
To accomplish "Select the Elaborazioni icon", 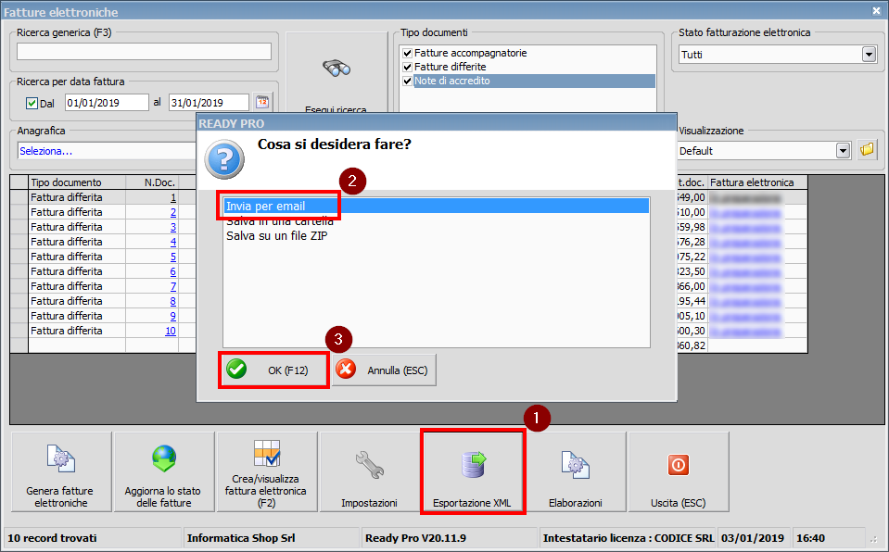I will coord(575,470).
